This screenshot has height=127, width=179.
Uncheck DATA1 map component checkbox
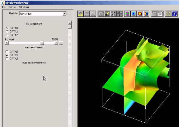[x=7, y=55]
